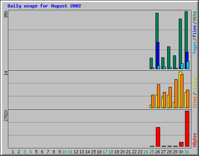Select the orange sites bar for day 28
This screenshot has width=199, height=156.
pos(170,97)
